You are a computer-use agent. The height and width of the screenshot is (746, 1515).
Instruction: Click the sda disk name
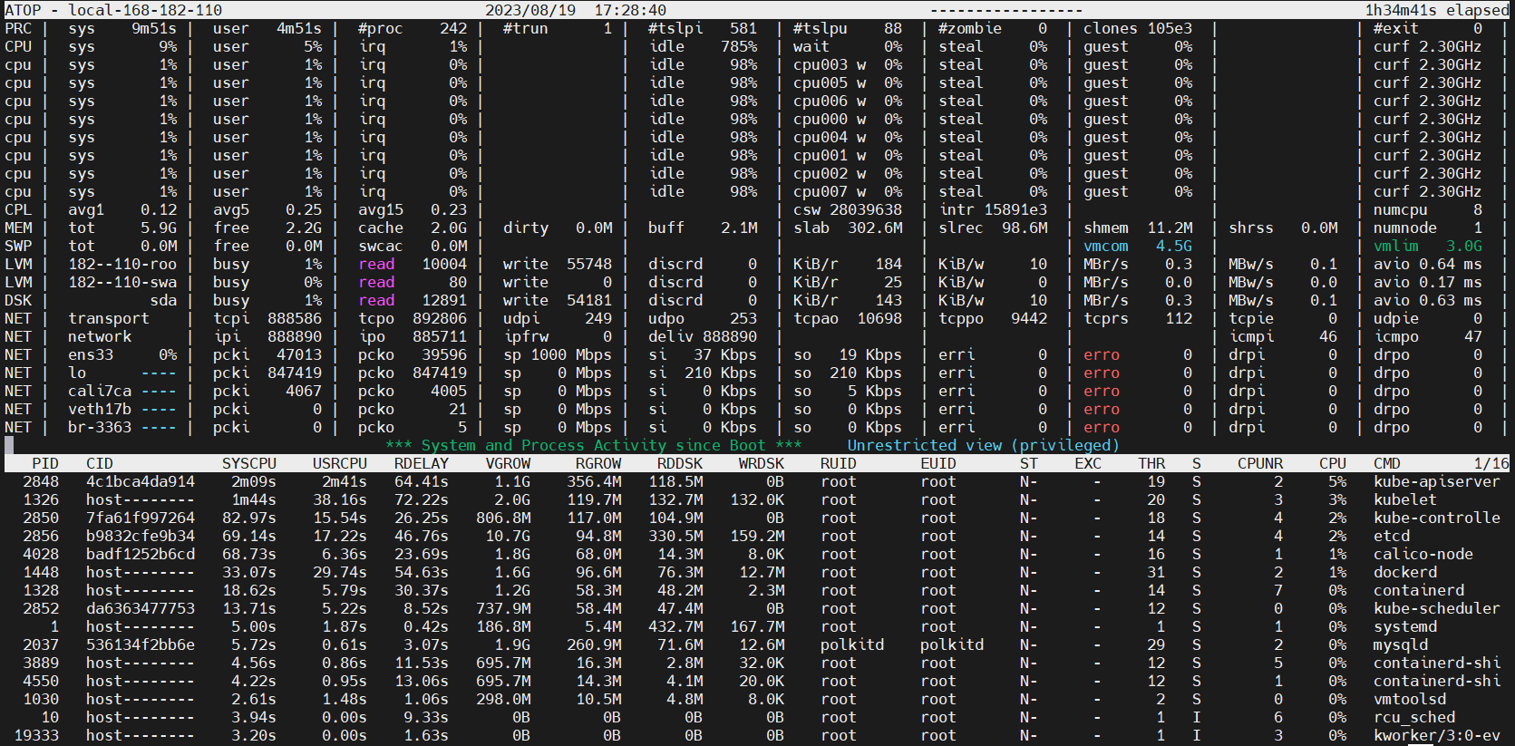pos(163,300)
